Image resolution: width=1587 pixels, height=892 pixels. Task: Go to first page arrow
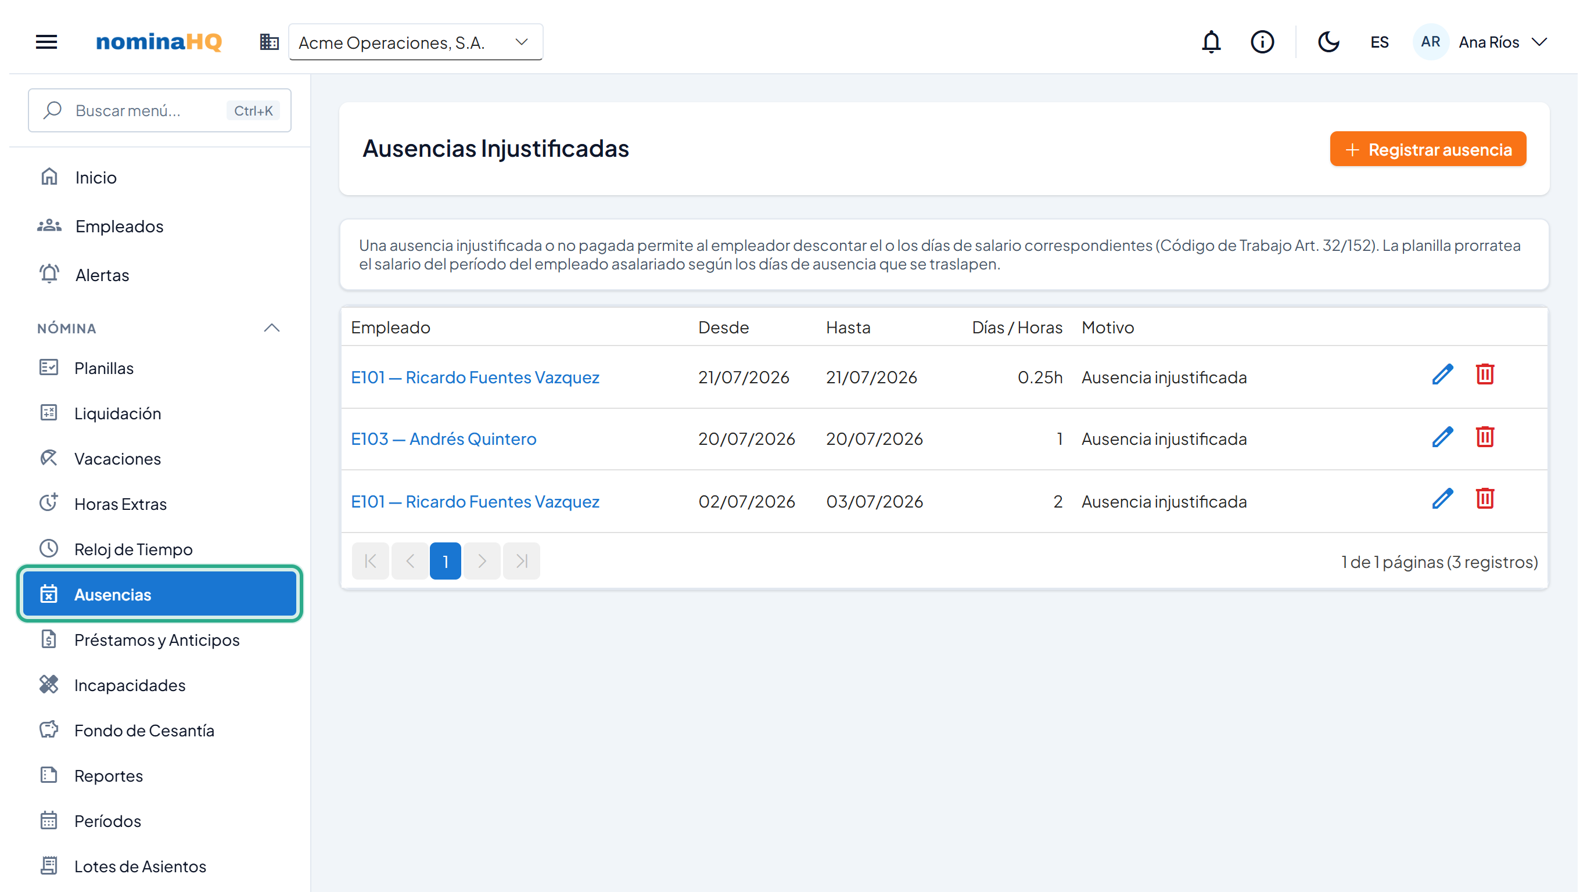click(x=370, y=561)
